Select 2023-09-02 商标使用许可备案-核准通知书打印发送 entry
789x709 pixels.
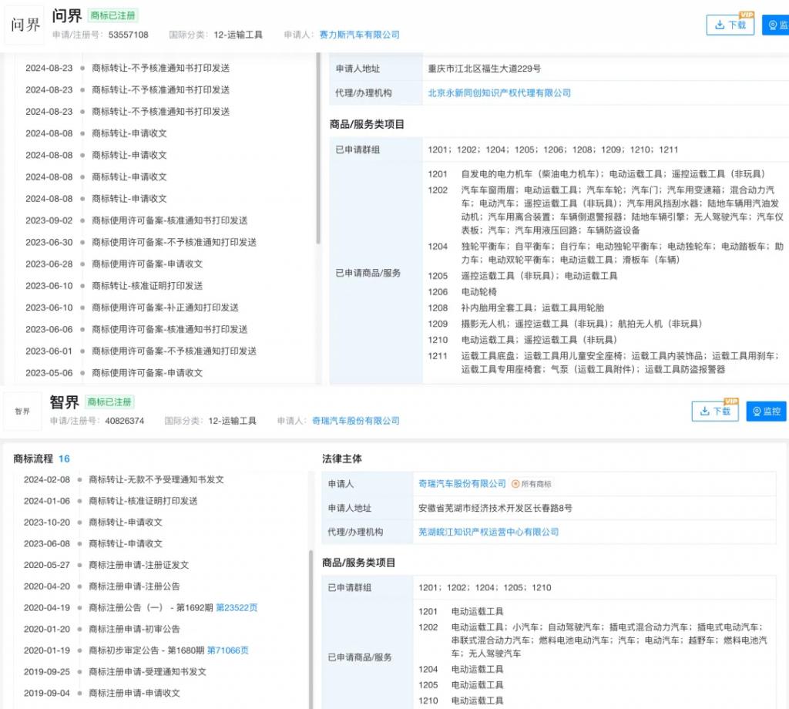click(136, 220)
